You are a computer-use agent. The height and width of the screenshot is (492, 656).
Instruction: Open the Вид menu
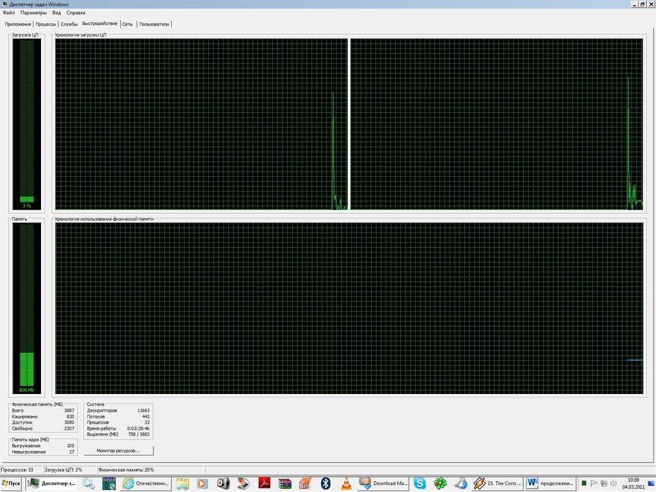pyautogui.click(x=56, y=13)
